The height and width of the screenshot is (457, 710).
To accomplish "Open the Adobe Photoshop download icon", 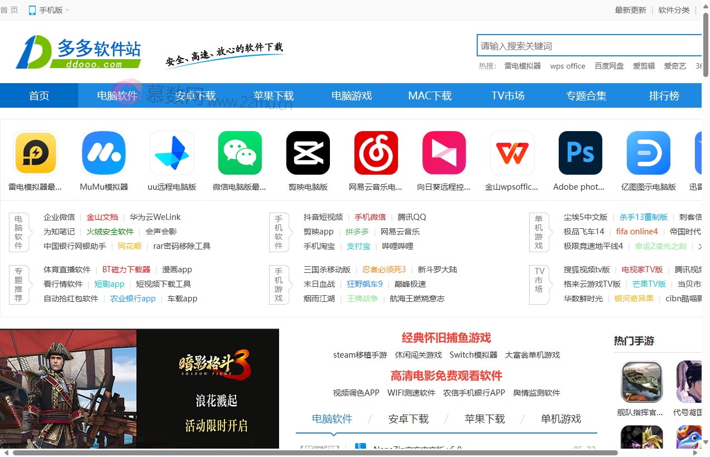I will pyautogui.click(x=580, y=152).
